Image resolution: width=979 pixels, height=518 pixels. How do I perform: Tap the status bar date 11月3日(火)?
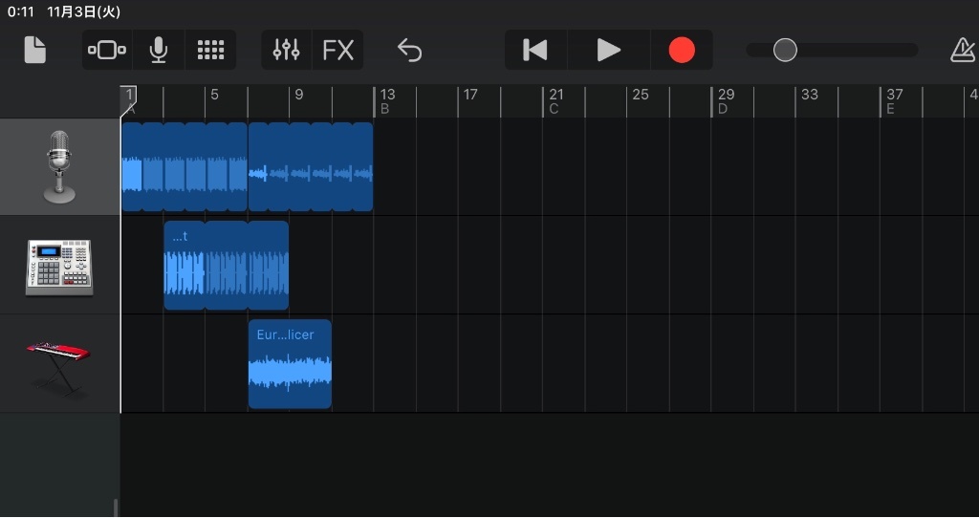tap(84, 11)
